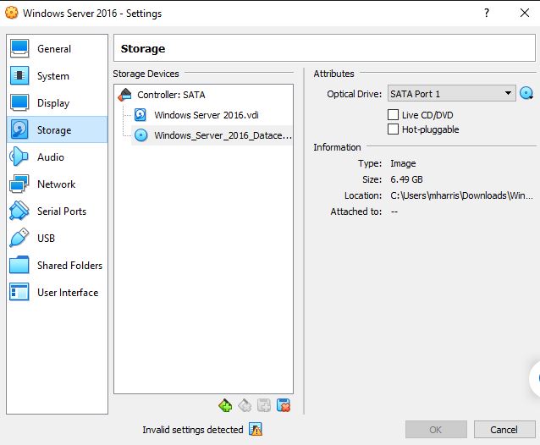This screenshot has height=445, width=540.
Task: Go to the System settings category
Action: coord(52,76)
